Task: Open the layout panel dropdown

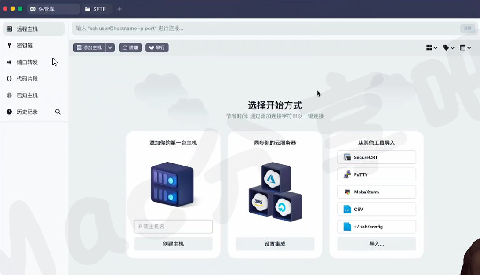Action: coord(465,47)
